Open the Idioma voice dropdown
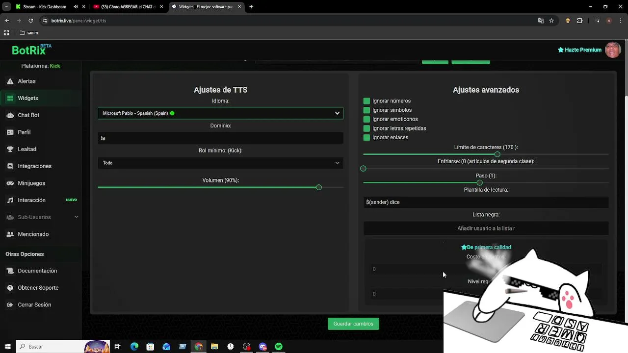Image resolution: width=628 pixels, height=353 pixels. click(221, 113)
